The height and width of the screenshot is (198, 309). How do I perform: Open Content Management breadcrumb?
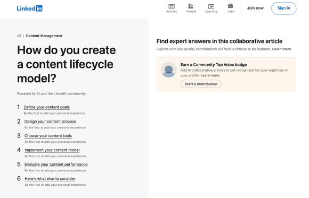click(x=44, y=36)
